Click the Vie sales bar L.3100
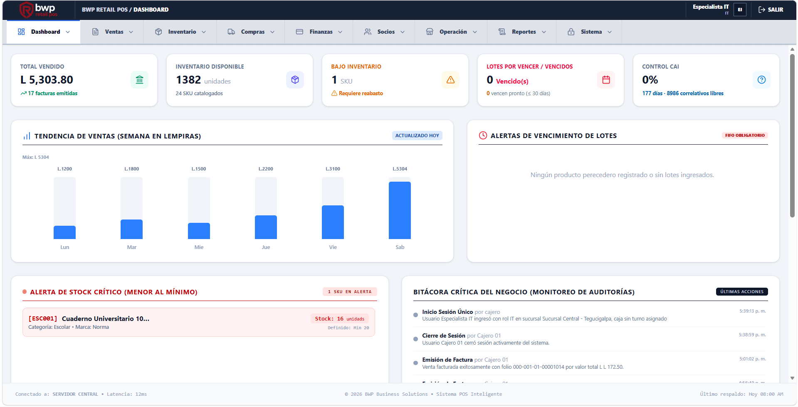 click(333, 222)
